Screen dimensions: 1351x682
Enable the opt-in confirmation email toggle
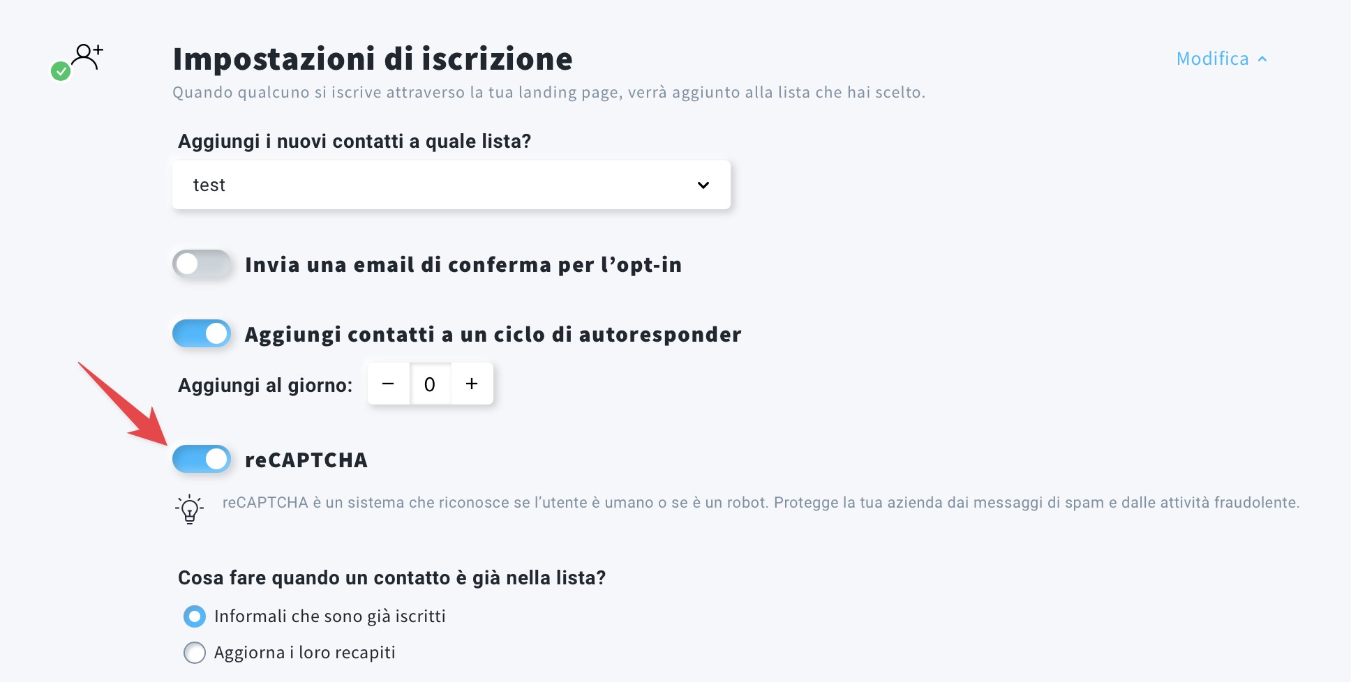tap(202, 264)
